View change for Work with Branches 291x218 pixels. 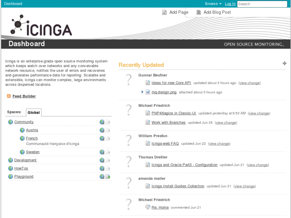coord(226,122)
